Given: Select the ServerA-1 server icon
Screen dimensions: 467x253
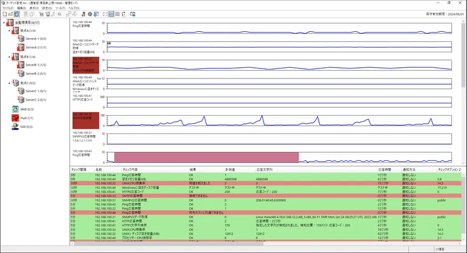Looking at the screenshot, I should (x=21, y=39).
